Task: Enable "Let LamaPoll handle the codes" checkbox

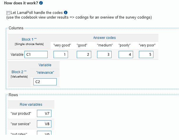Action: tap(8, 13)
